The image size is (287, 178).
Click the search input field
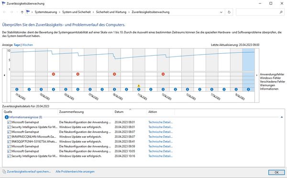coord(258,12)
